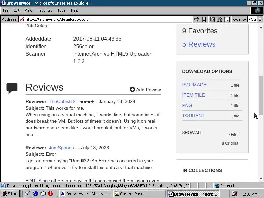Click the IN COLLECTIONS heading
The height and width of the screenshot is (198, 264).
[x=202, y=170]
